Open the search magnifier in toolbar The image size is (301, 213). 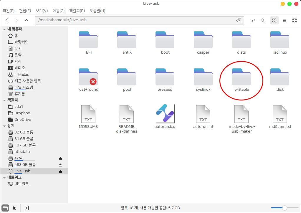[263, 20]
